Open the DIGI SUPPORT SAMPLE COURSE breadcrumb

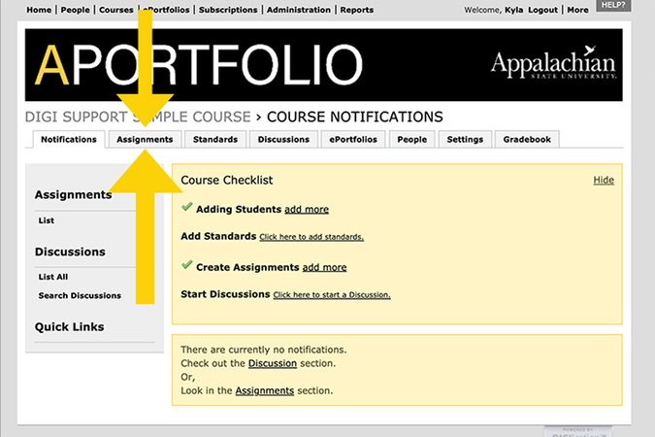point(138,117)
